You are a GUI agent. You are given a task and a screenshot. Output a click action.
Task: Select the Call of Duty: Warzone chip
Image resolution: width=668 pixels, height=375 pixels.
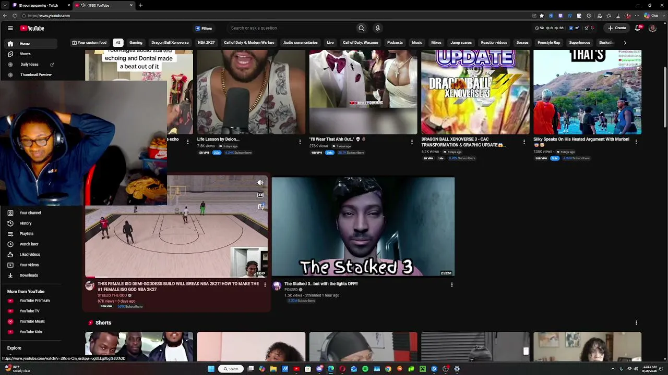click(x=360, y=43)
